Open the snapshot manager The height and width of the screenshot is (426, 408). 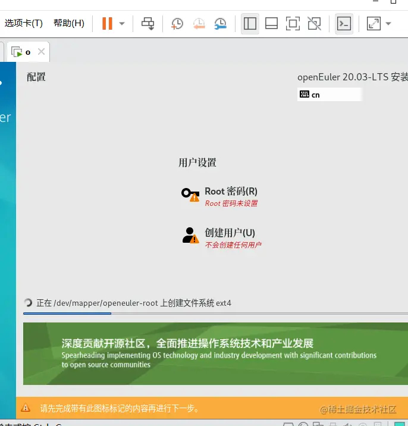point(220,24)
